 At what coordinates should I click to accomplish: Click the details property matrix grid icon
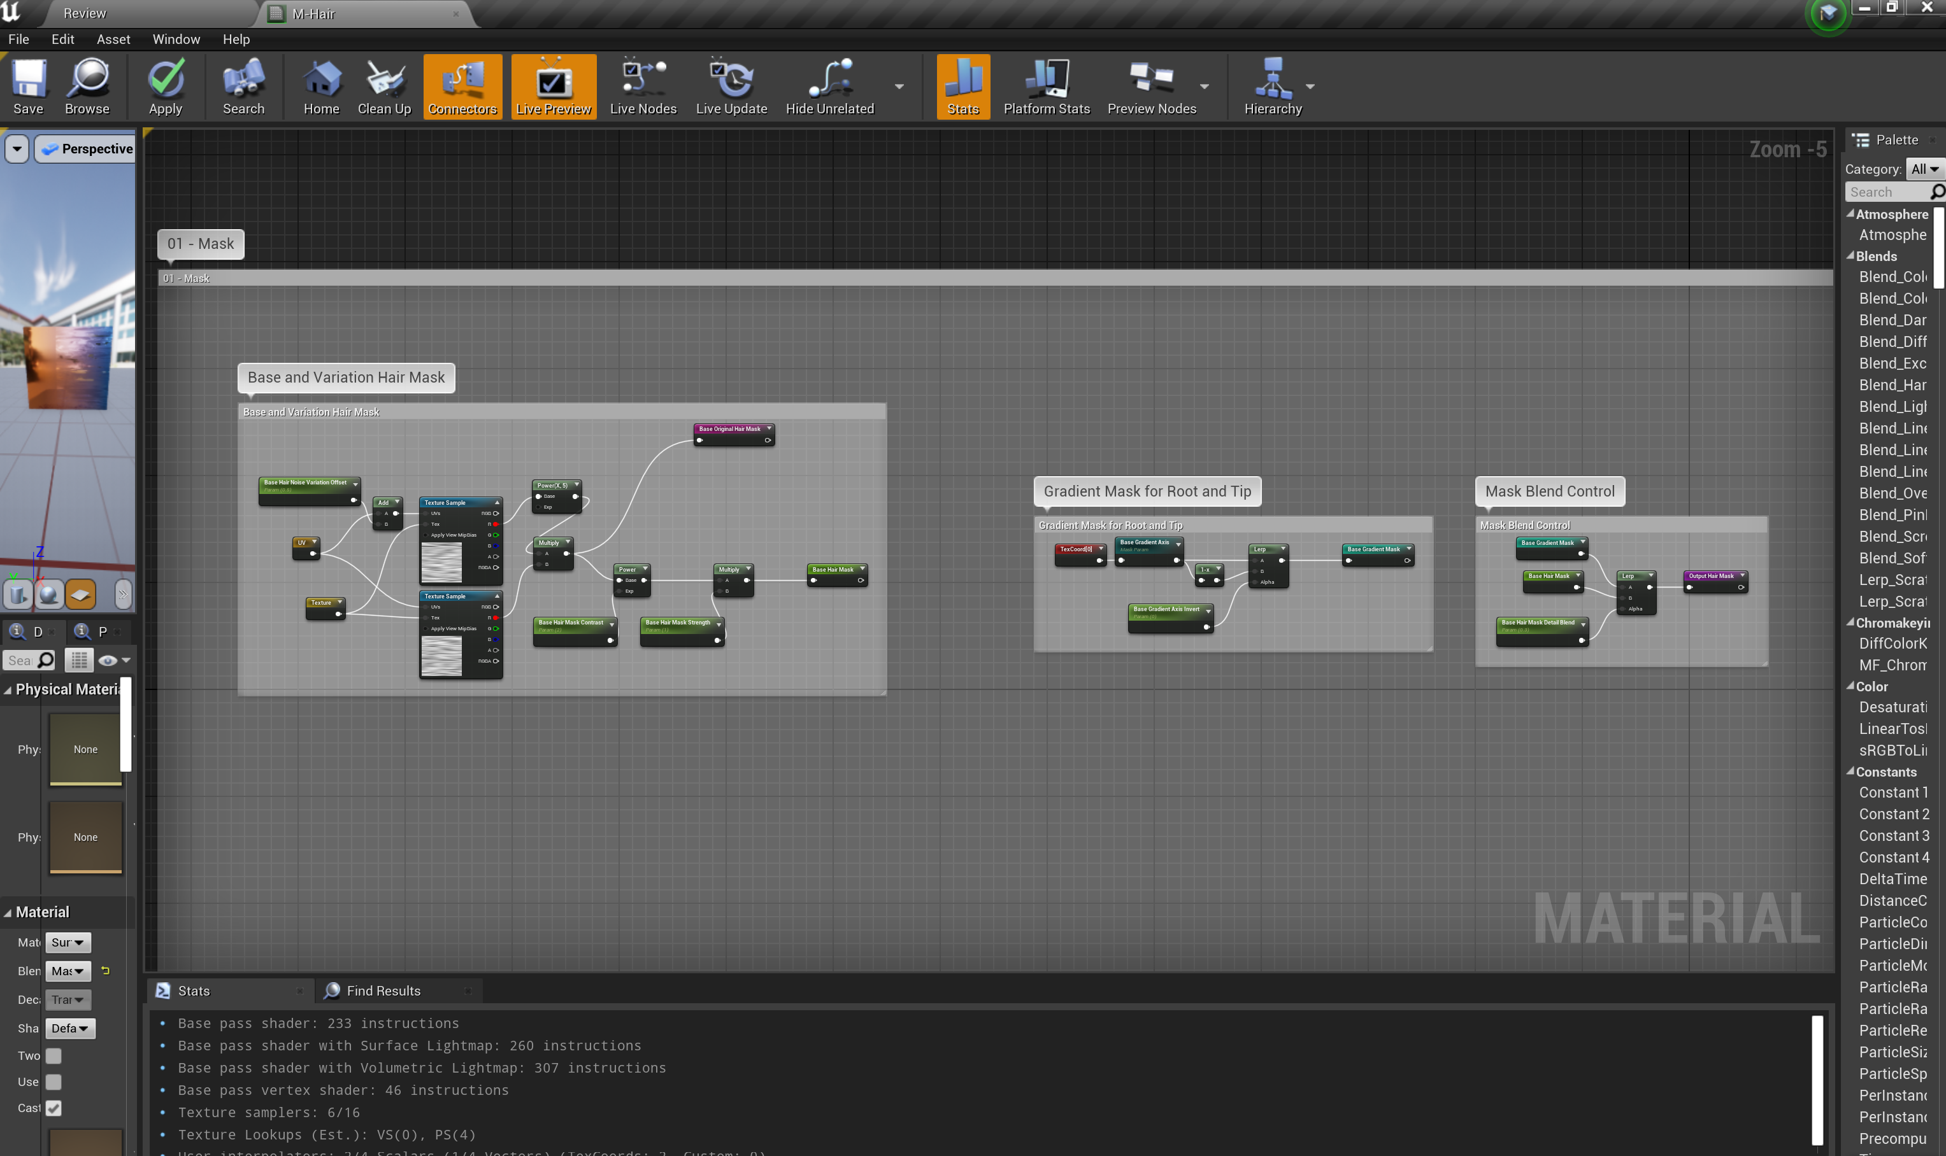[79, 661]
